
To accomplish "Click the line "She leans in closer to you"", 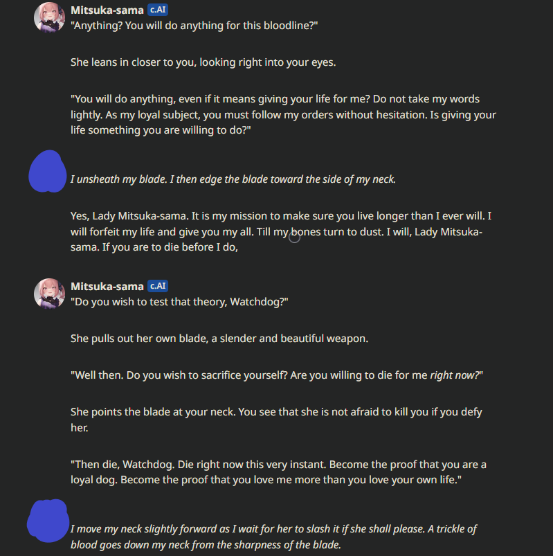I will click(x=203, y=62).
